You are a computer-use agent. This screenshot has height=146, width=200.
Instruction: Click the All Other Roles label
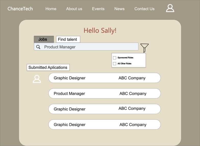coord(124,63)
